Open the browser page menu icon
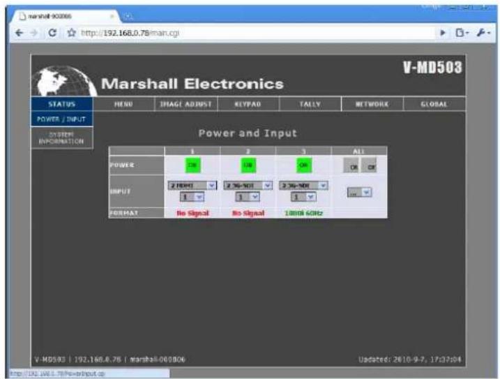 (x=462, y=33)
